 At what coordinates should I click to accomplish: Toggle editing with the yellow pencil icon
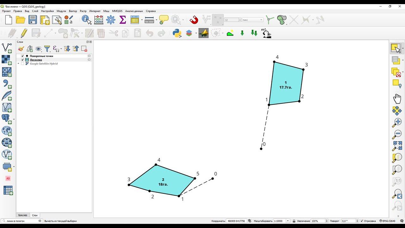point(24,33)
